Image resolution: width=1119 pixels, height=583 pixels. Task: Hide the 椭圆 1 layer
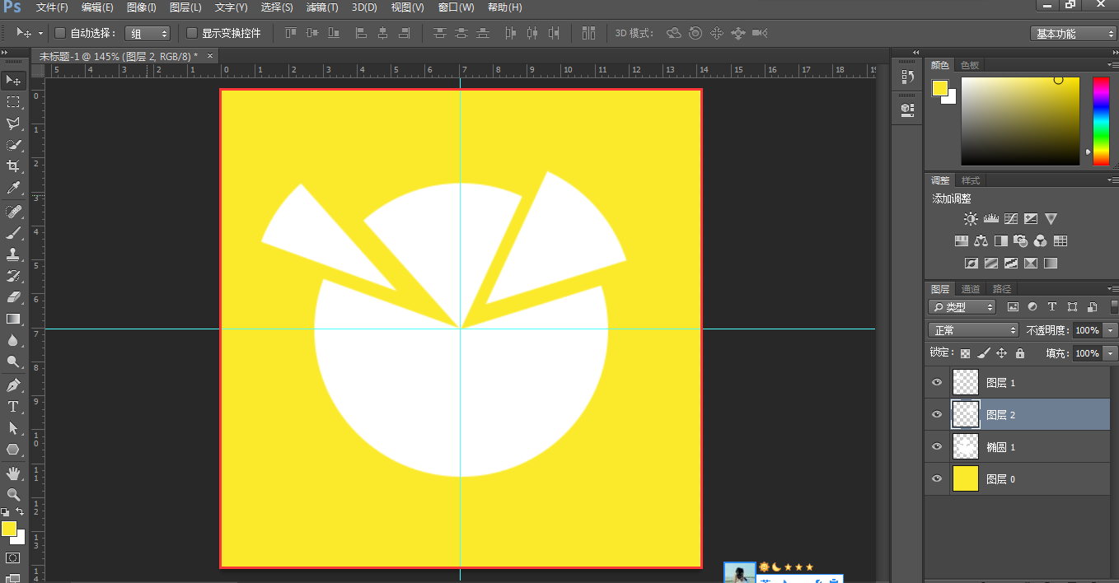tap(936, 447)
